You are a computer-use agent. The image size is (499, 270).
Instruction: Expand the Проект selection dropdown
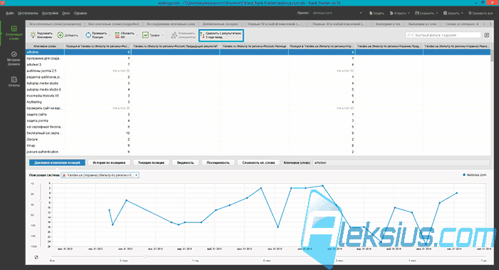(361, 13)
